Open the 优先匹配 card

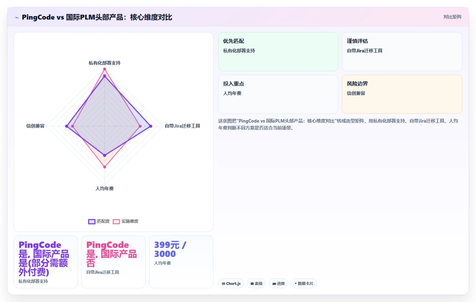pyautogui.click(x=278, y=52)
